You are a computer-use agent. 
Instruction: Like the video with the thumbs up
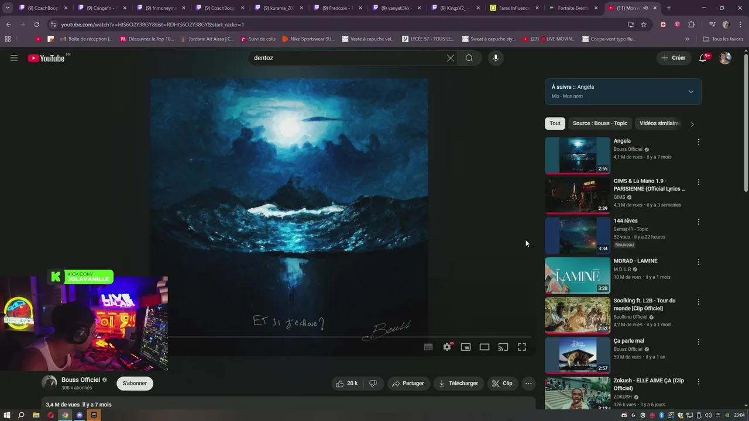346,384
